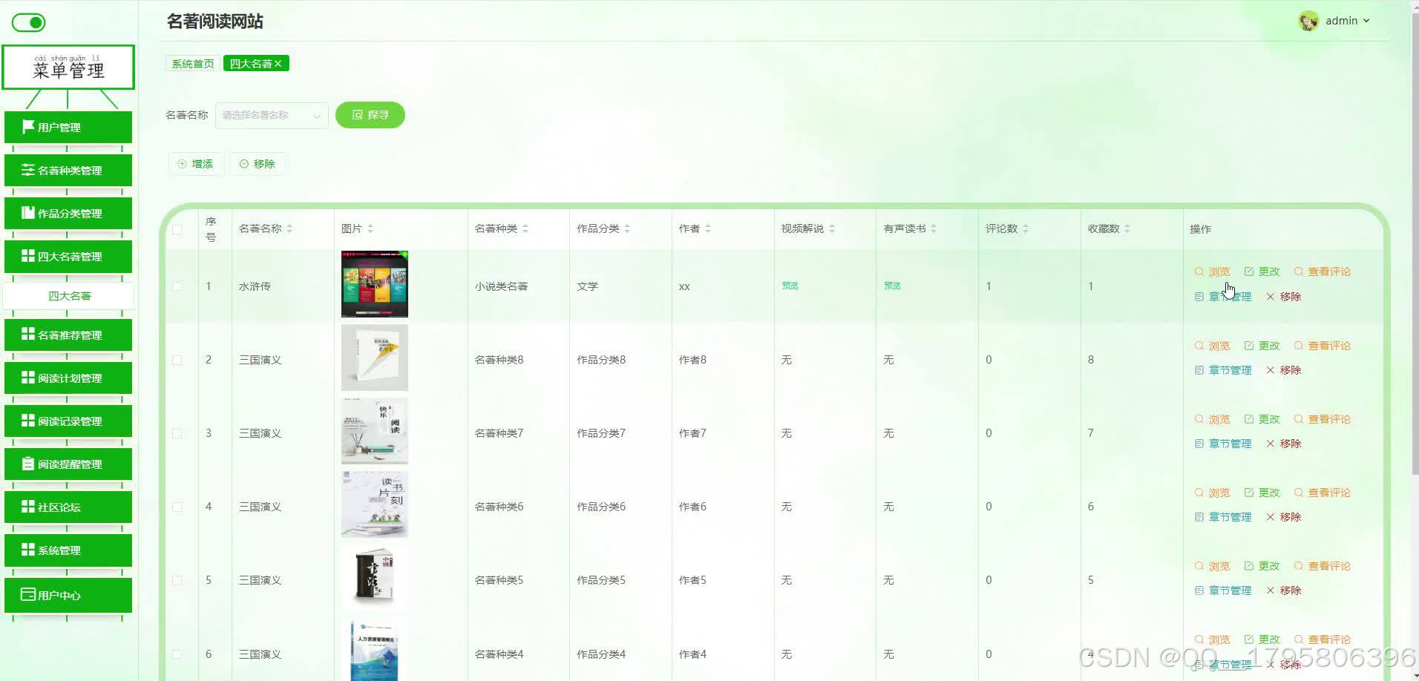
Task: Close the 四大名著 tab
Action: (278, 64)
